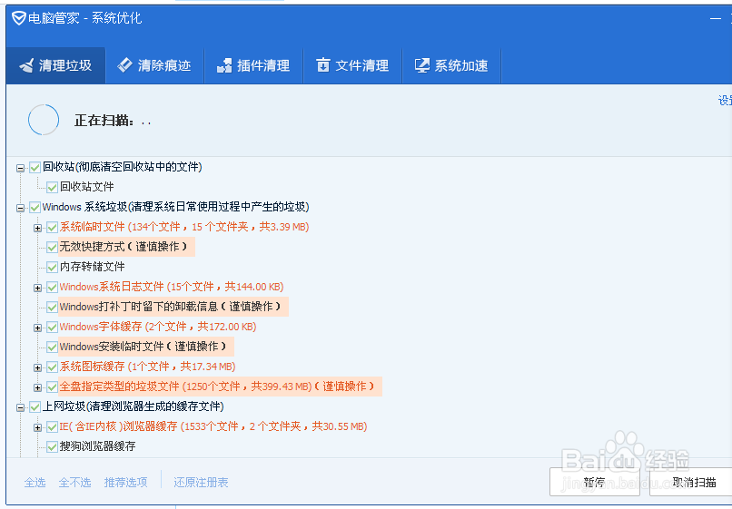Click the 全不选 link
The height and width of the screenshot is (509, 732).
click(x=74, y=482)
